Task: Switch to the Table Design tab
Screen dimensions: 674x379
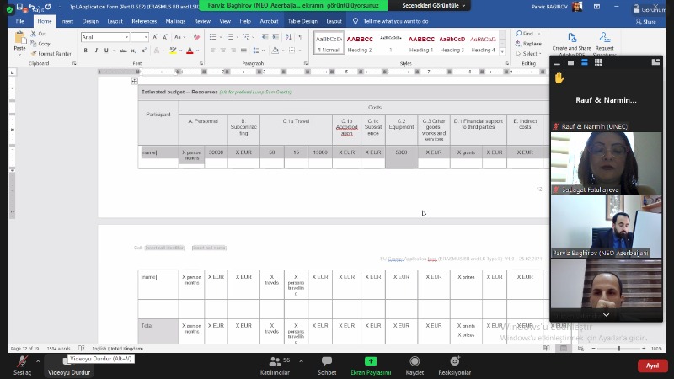Action: coord(302,20)
